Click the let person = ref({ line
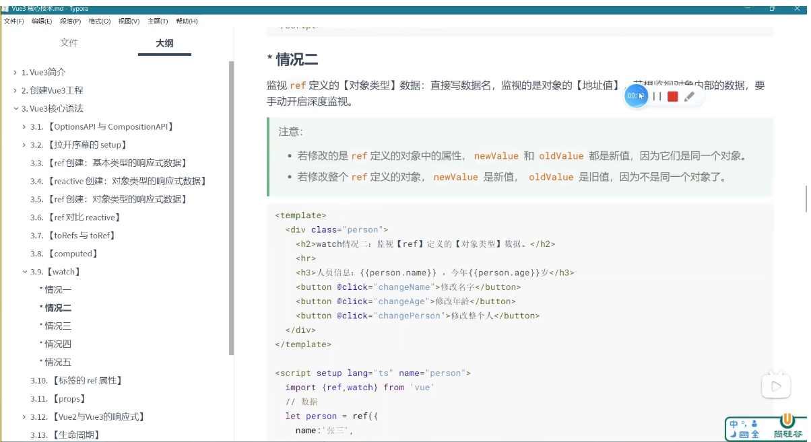Screen dimensions: 811x442 click(x=331, y=416)
